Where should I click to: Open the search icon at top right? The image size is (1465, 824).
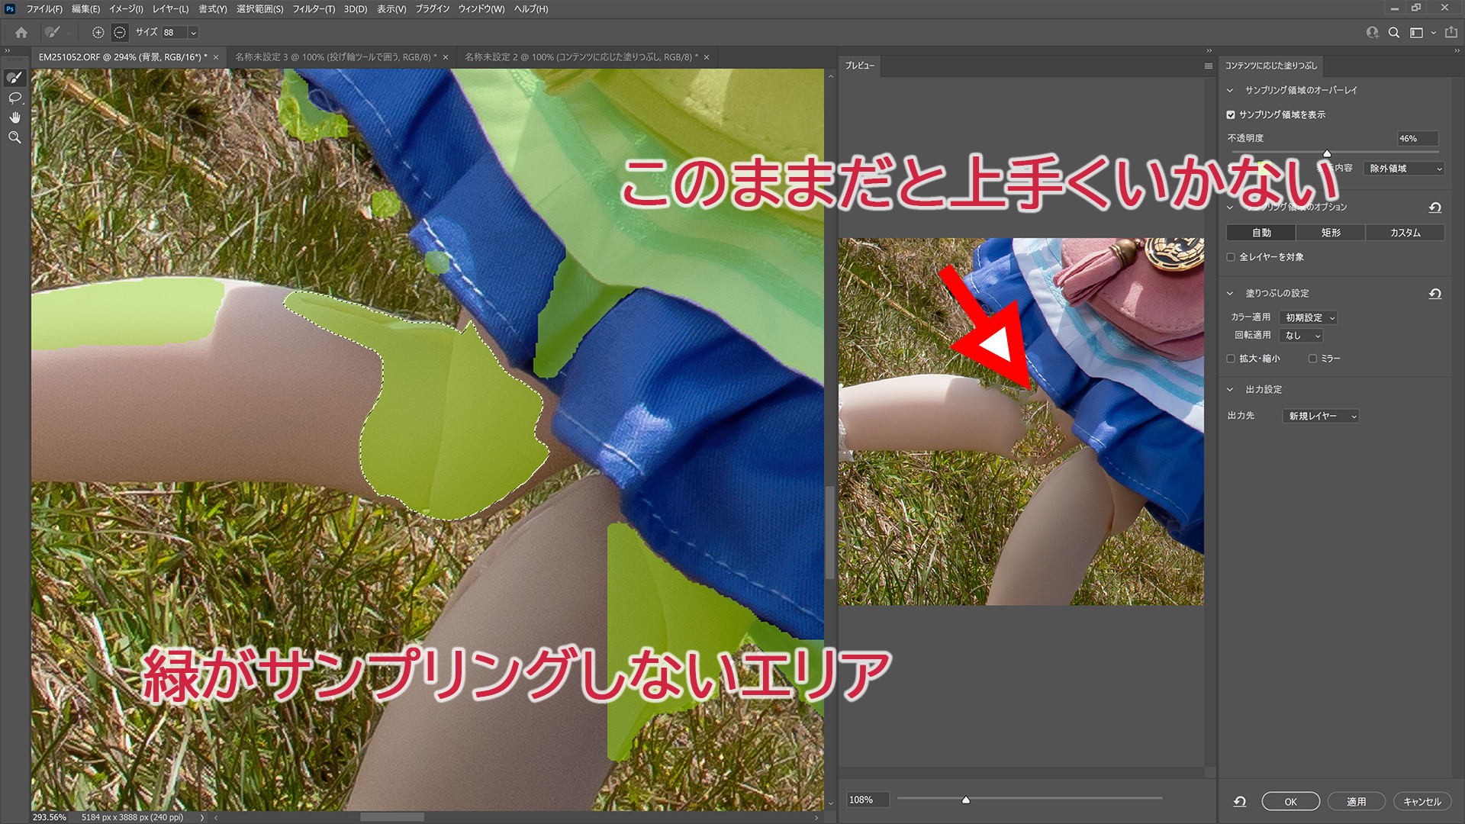click(x=1394, y=33)
